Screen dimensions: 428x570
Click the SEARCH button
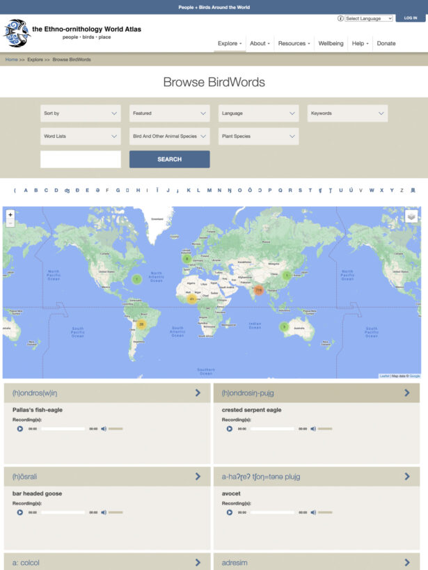pos(169,159)
